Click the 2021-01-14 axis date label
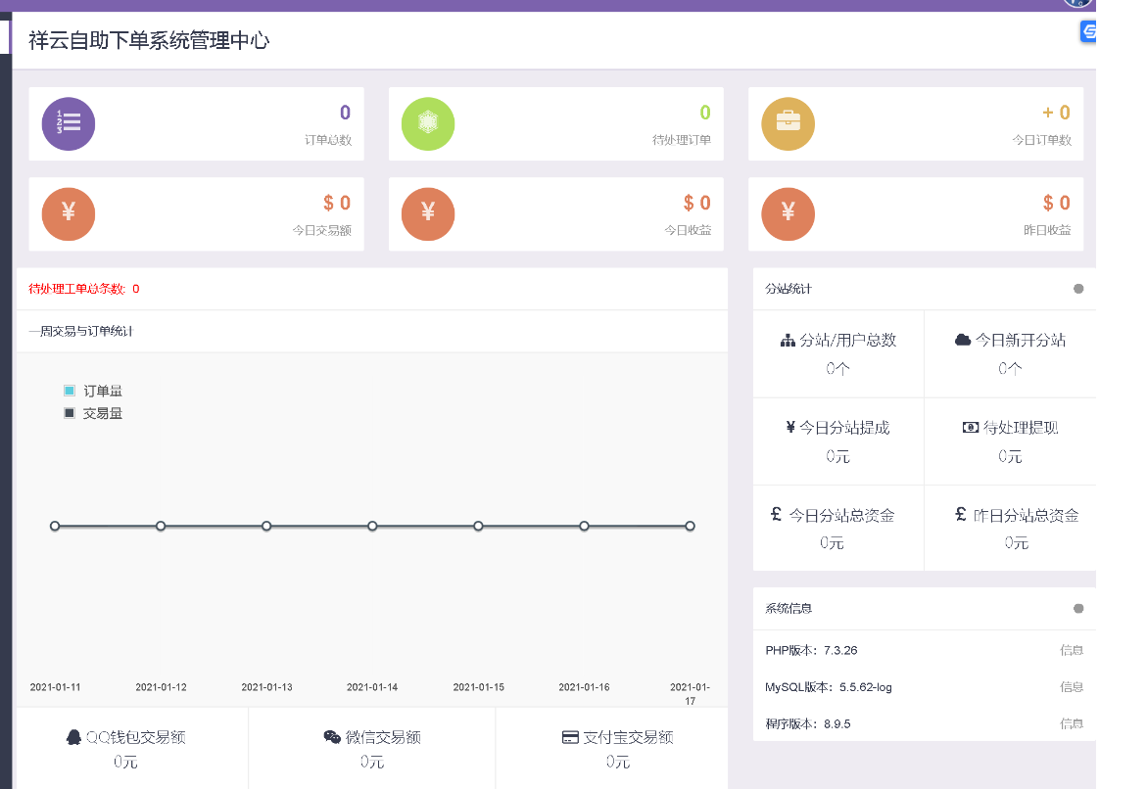1147x789 pixels. coord(372,687)
